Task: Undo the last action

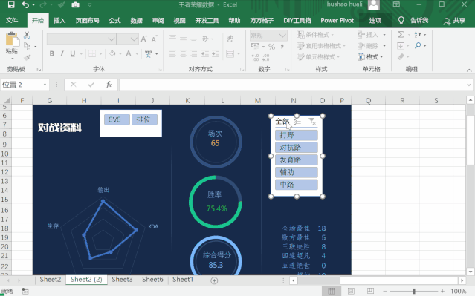Action: pos(25,5)
